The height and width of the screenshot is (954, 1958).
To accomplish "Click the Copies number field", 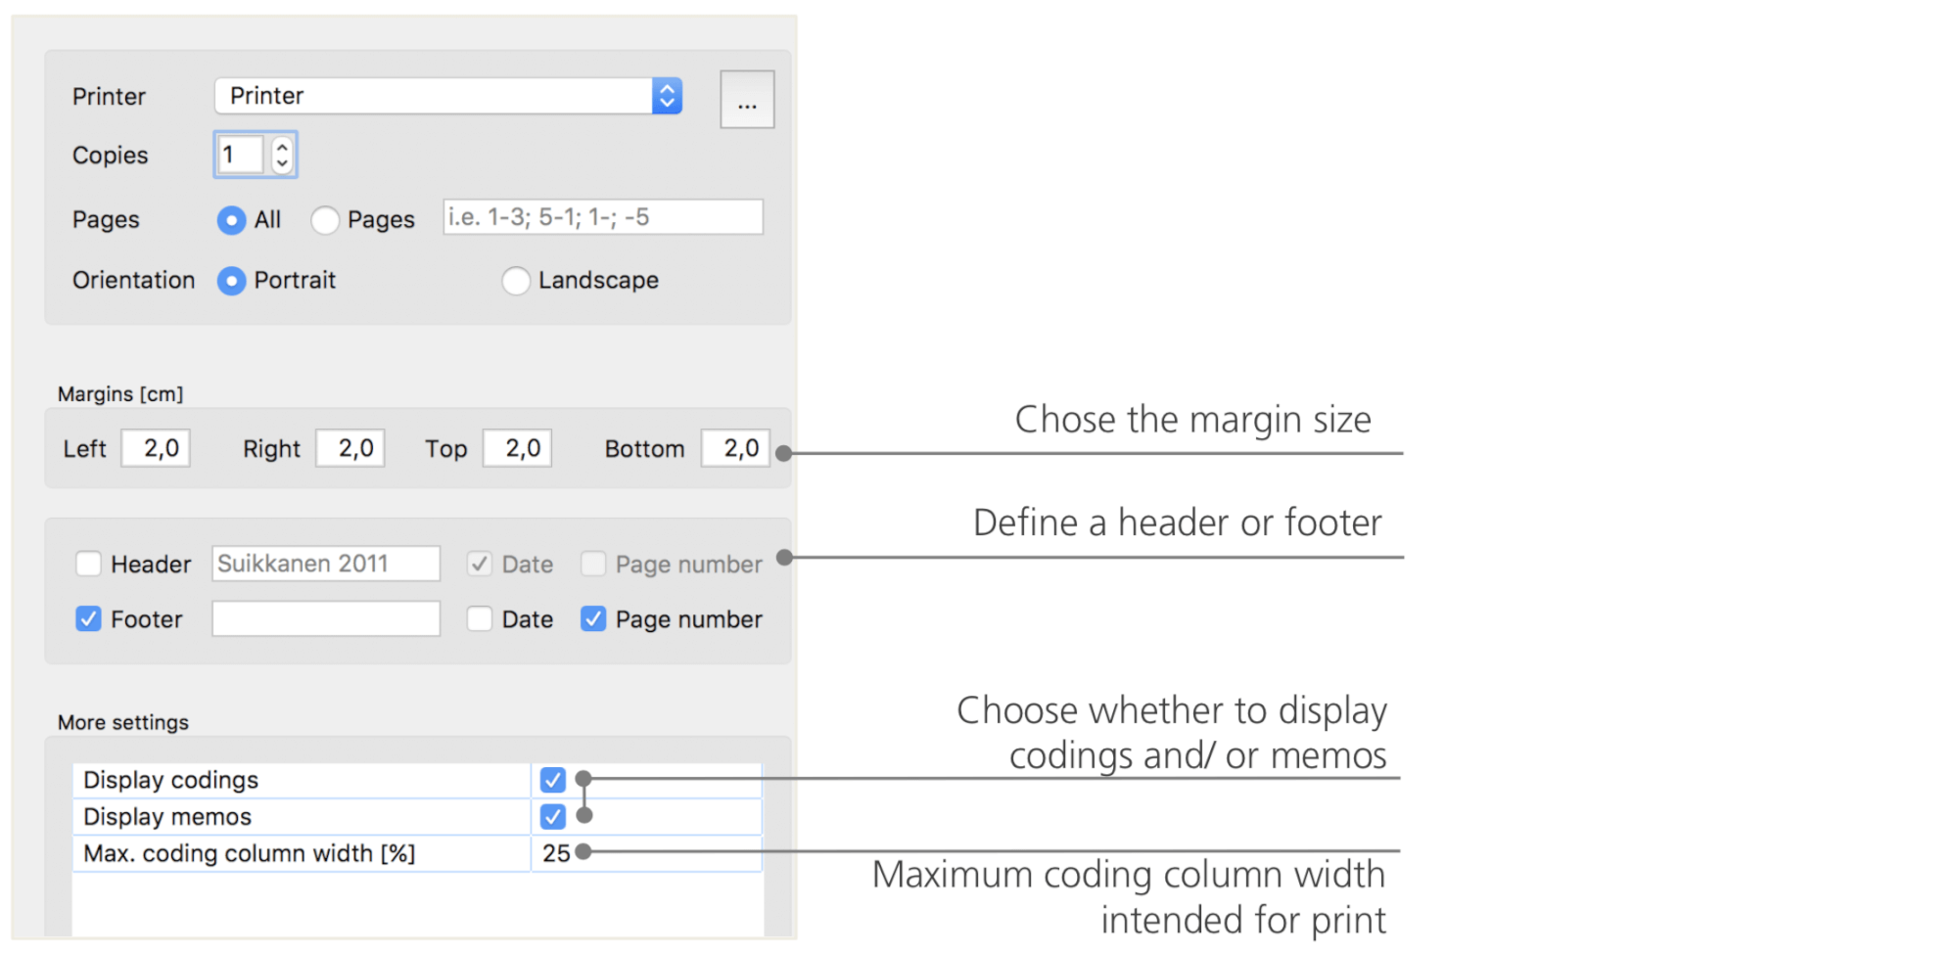I will point(241,155).
